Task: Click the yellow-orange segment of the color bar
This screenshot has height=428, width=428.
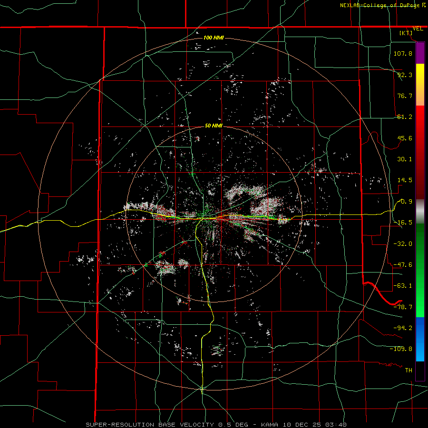Action: [420, 85]
